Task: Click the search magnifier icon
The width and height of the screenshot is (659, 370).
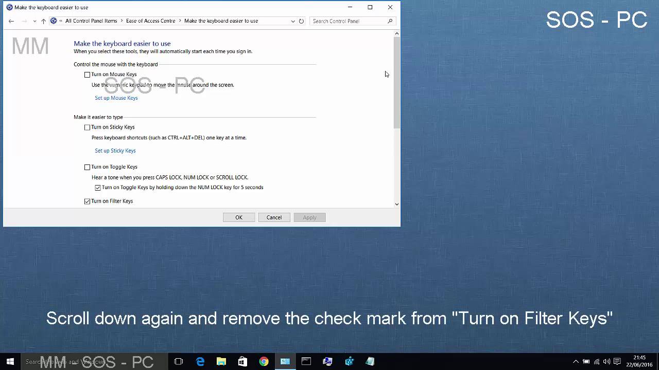Action: [390, 21]
